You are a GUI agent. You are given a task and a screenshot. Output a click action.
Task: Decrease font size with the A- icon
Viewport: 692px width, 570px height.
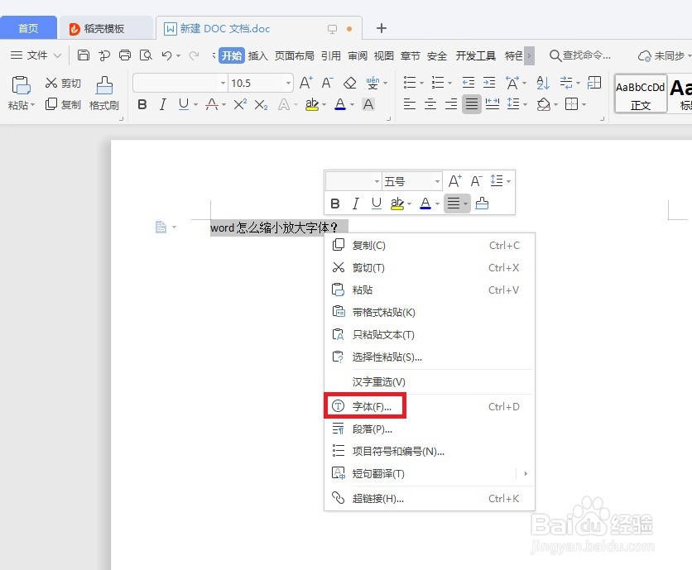325,83
